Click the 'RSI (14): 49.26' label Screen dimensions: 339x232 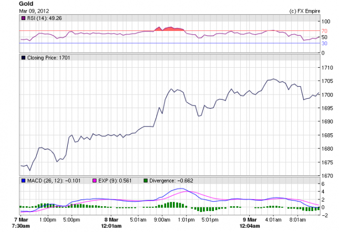coord(45,18)
